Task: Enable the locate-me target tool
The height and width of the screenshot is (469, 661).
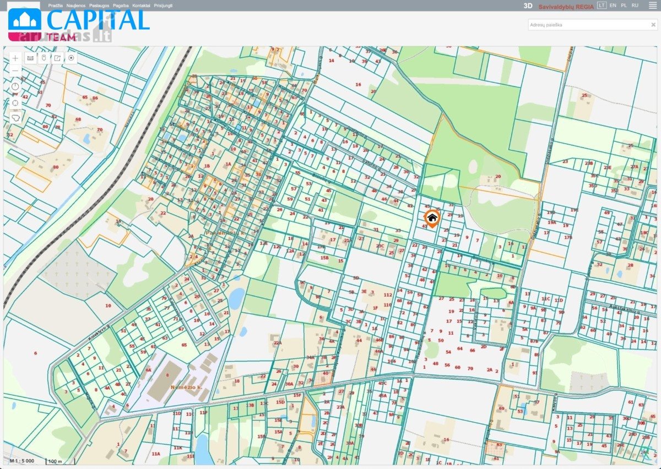Action: pyautogui.click(x=71, y=57)
